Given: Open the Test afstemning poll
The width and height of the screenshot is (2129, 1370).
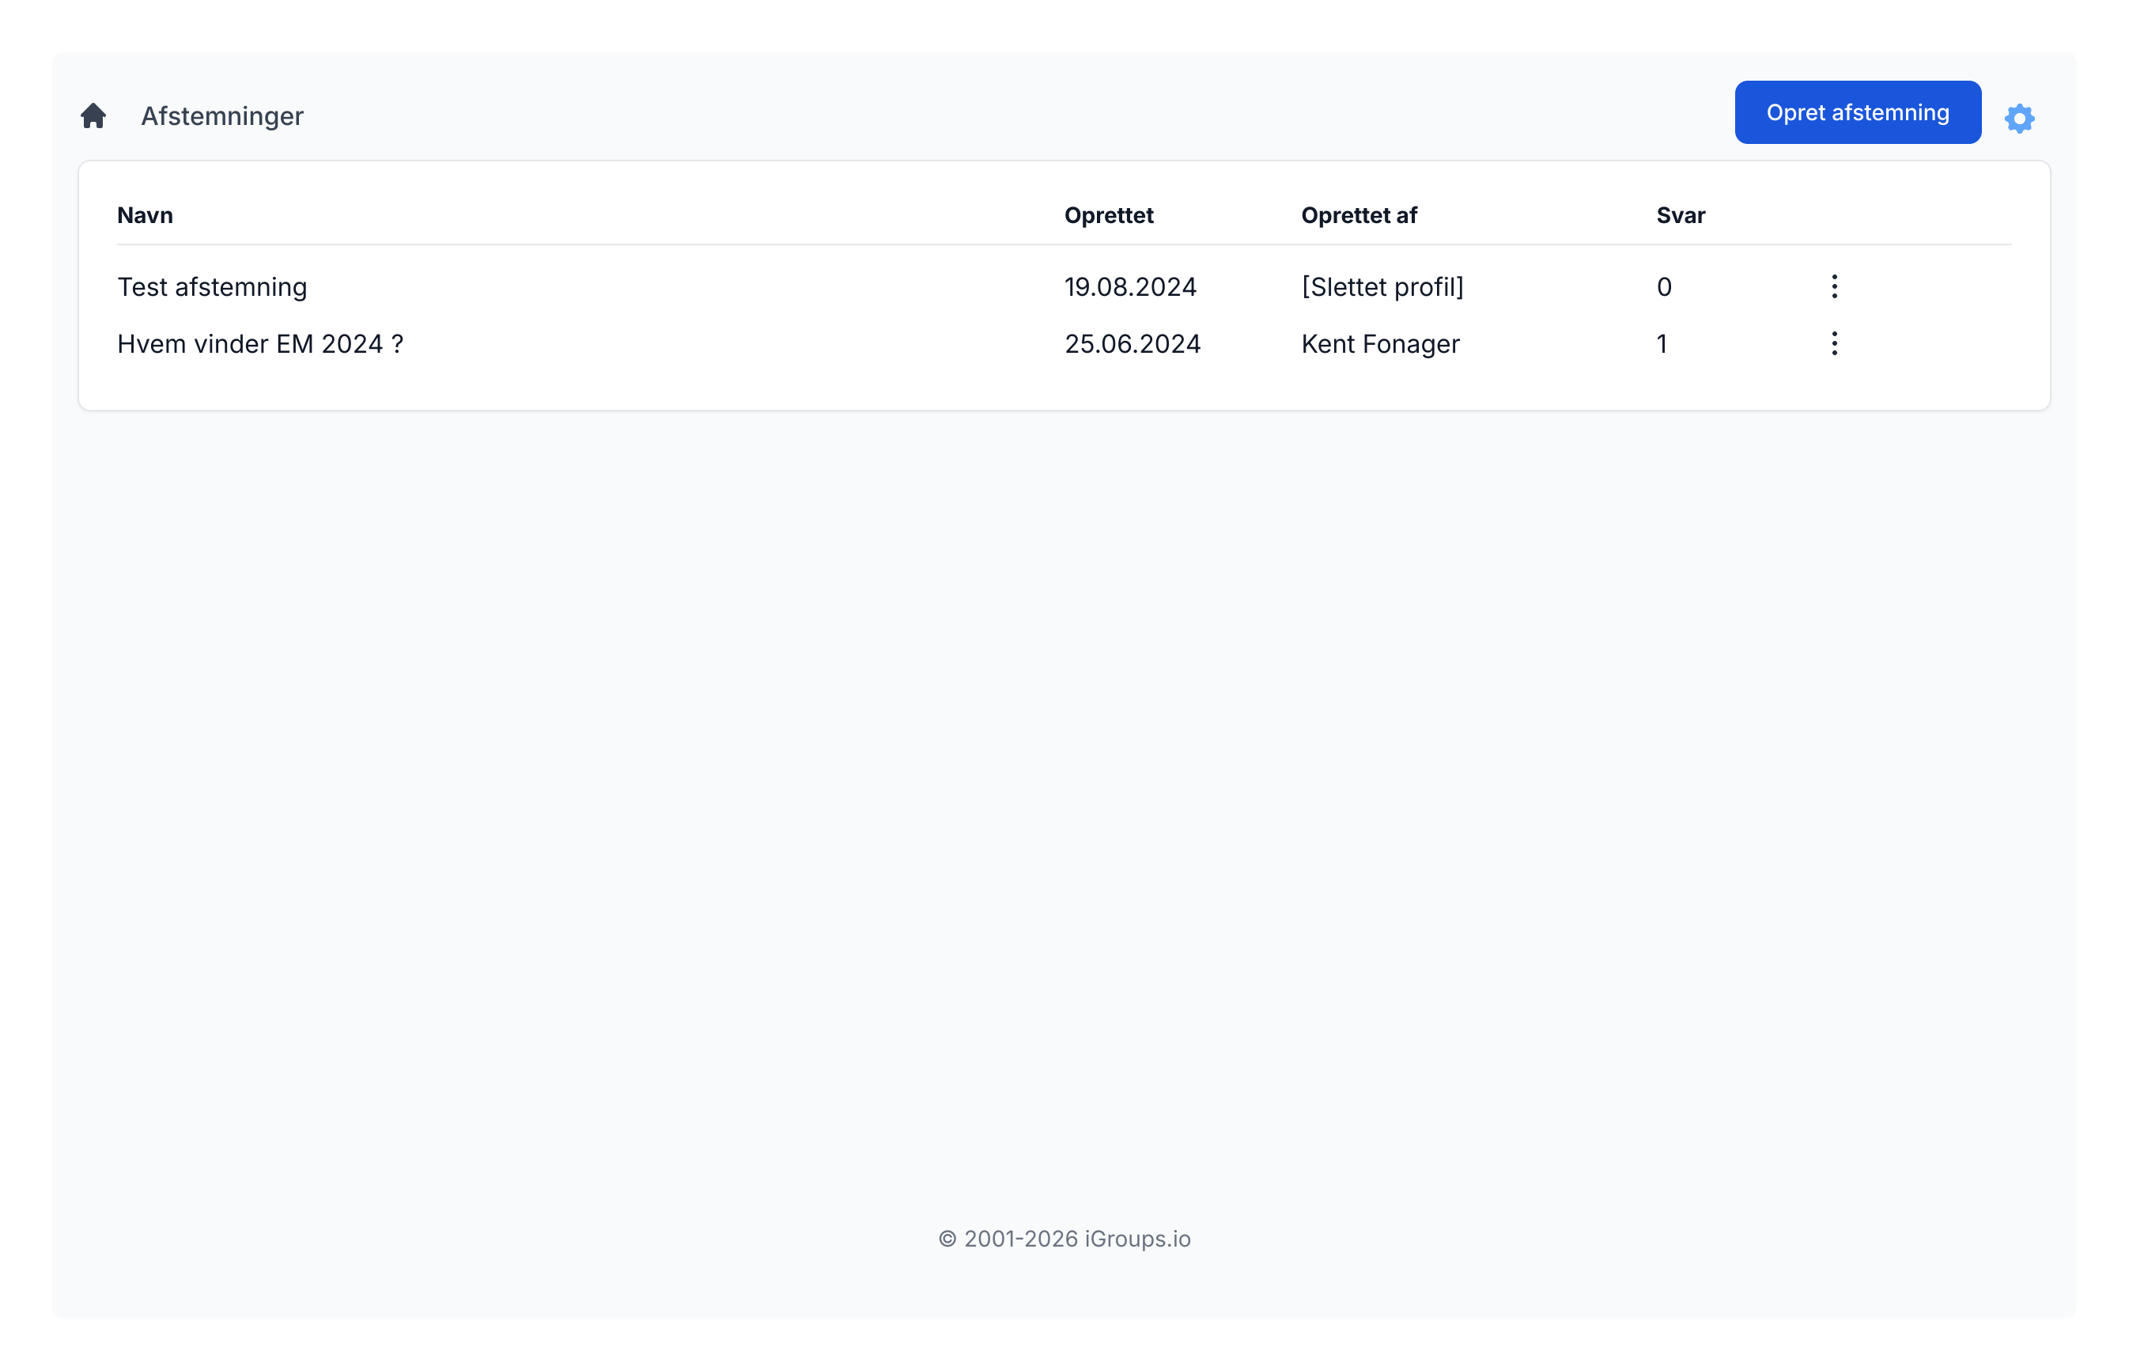Looking at the screenshot, I should pos(213,287).
